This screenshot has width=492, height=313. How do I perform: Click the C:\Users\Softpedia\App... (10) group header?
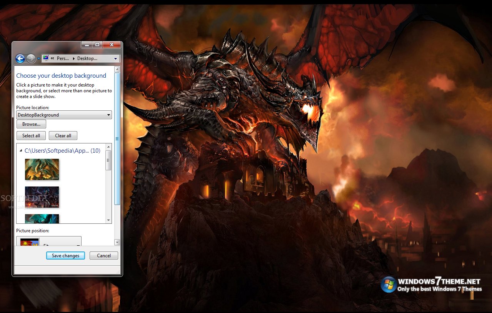(x=62, y=151)
